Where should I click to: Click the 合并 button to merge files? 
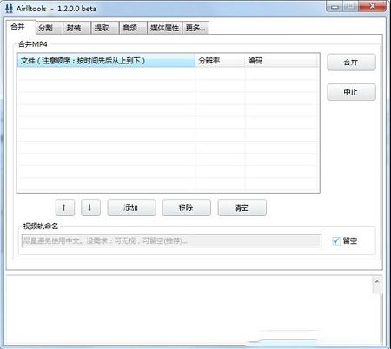pyautogui.click(x=351, y=63)
